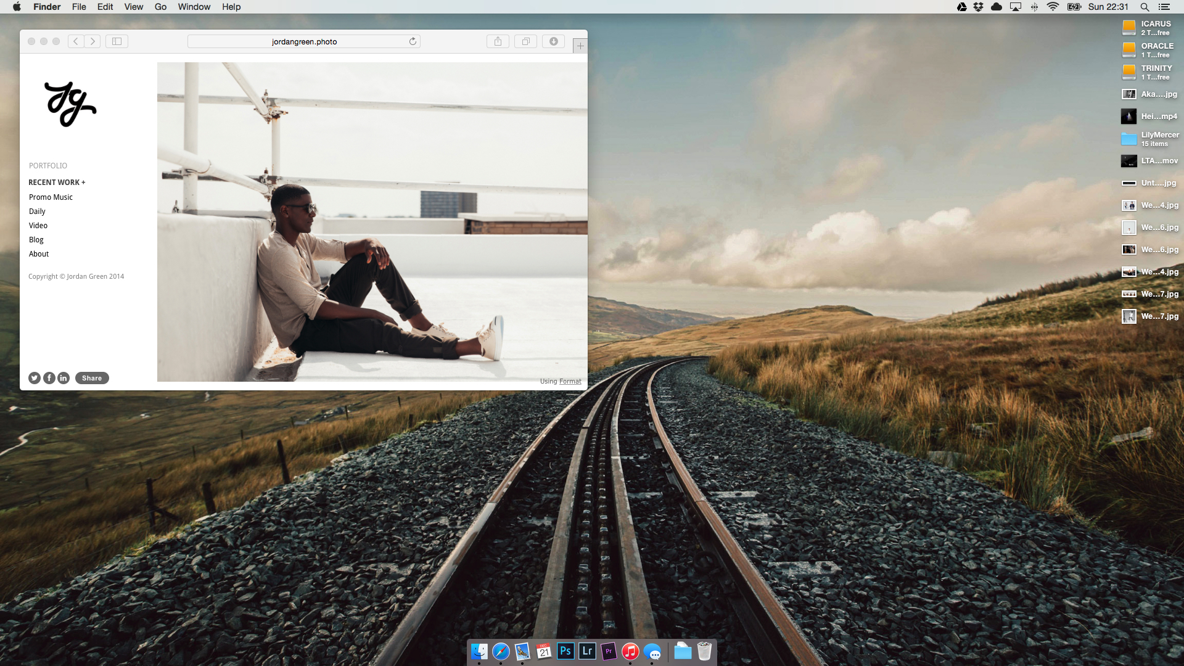Click the Premiere Pro icon in the Dock
Viewport: 1184px width, 666px height.
coord(609,651)
